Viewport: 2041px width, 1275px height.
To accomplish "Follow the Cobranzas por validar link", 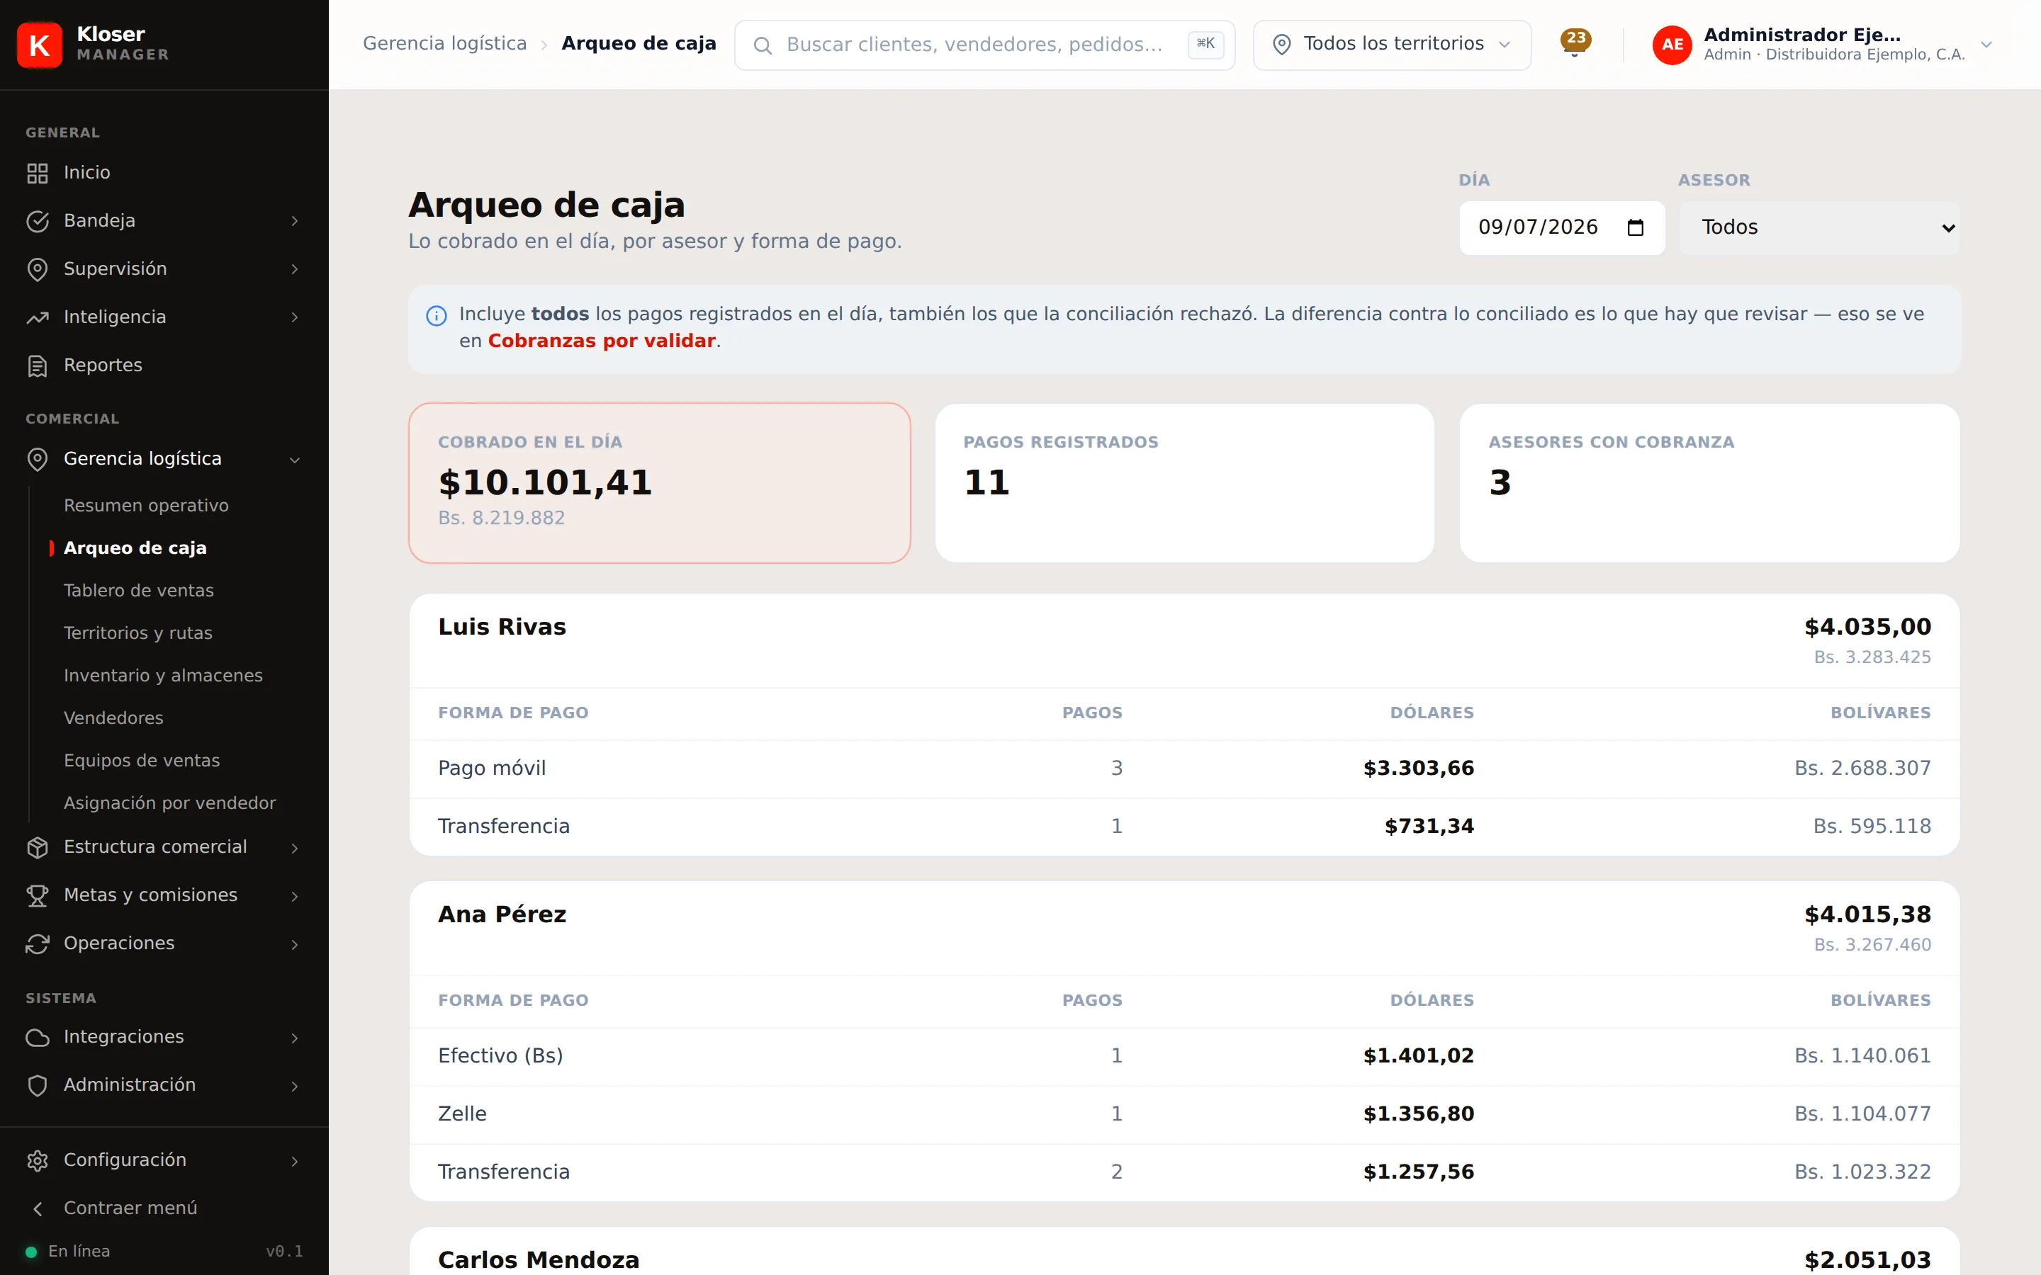I will pyautogui.click(x=602, y=341).
